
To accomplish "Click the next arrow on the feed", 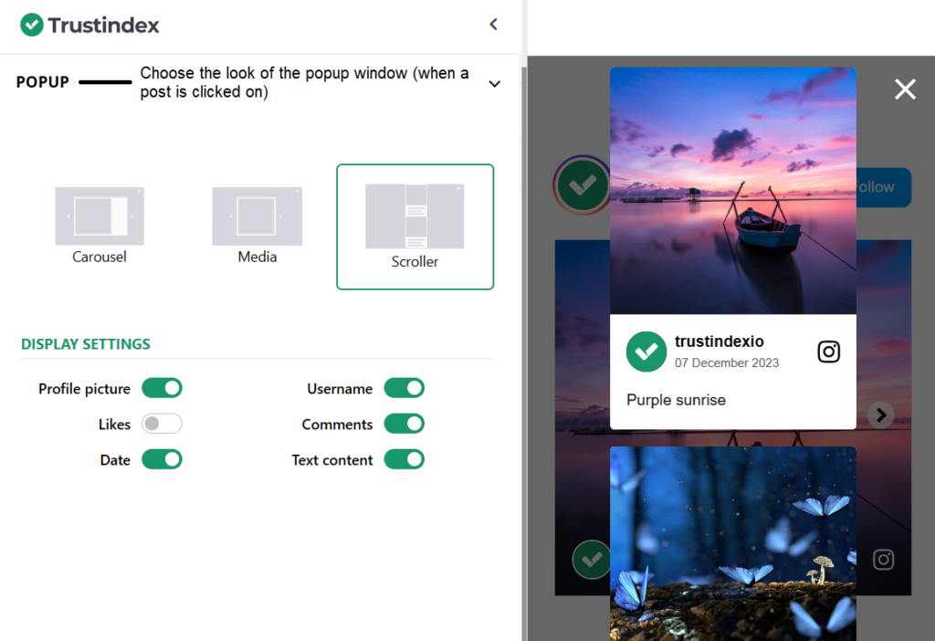I will (x=880, y=415).
